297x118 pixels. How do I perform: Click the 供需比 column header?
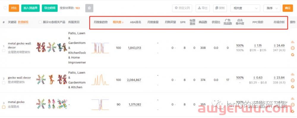point(216,22)
